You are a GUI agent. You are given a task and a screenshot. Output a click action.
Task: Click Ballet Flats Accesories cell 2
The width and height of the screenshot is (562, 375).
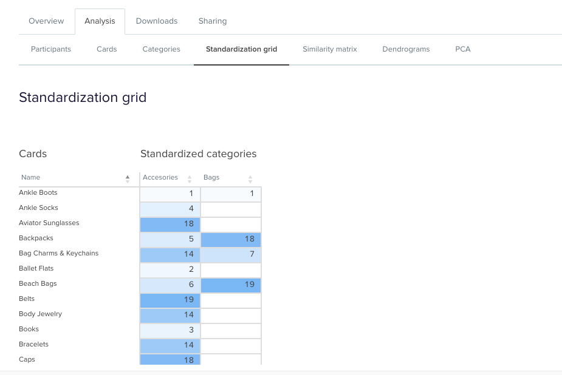[x=170, y=270]
